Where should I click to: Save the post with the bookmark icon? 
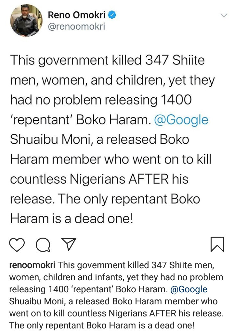click(217, 244)
